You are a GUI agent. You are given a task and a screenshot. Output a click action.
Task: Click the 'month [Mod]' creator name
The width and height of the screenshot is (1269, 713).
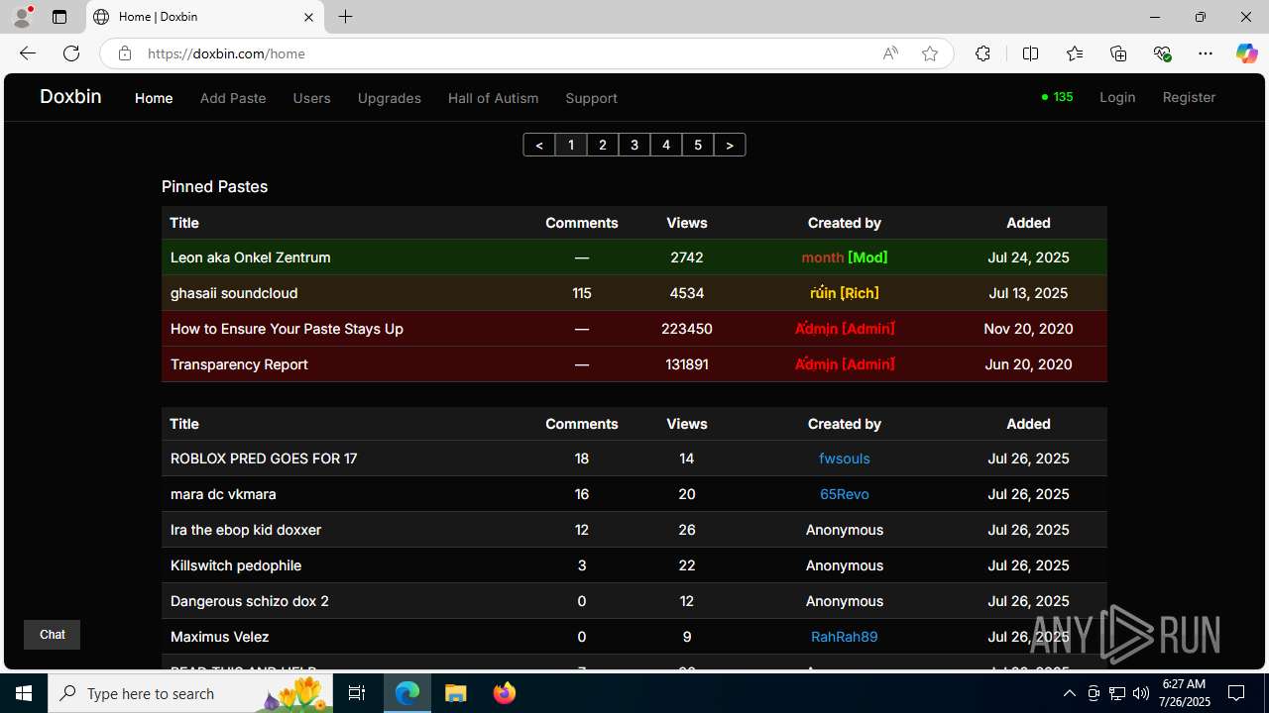click(x=845, y=257)
